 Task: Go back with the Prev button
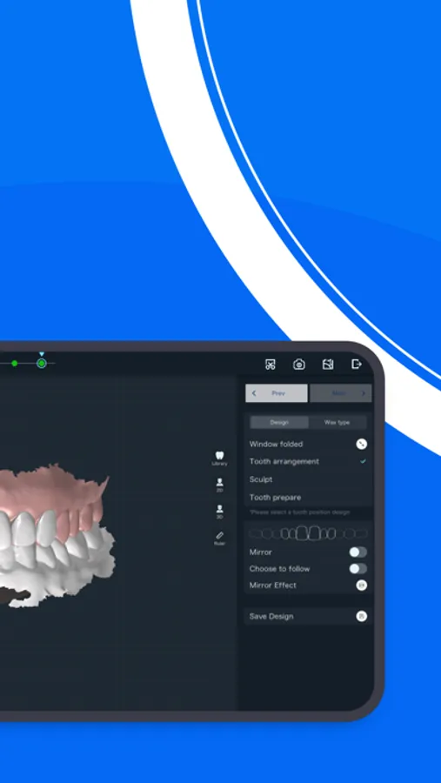pyautogui.click(x=277, y=393)
